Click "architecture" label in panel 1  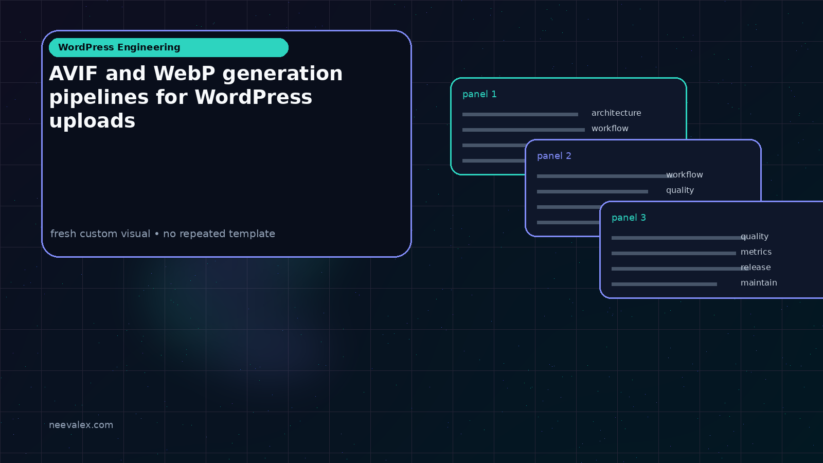pyautogui.click(x=616, y=113)
